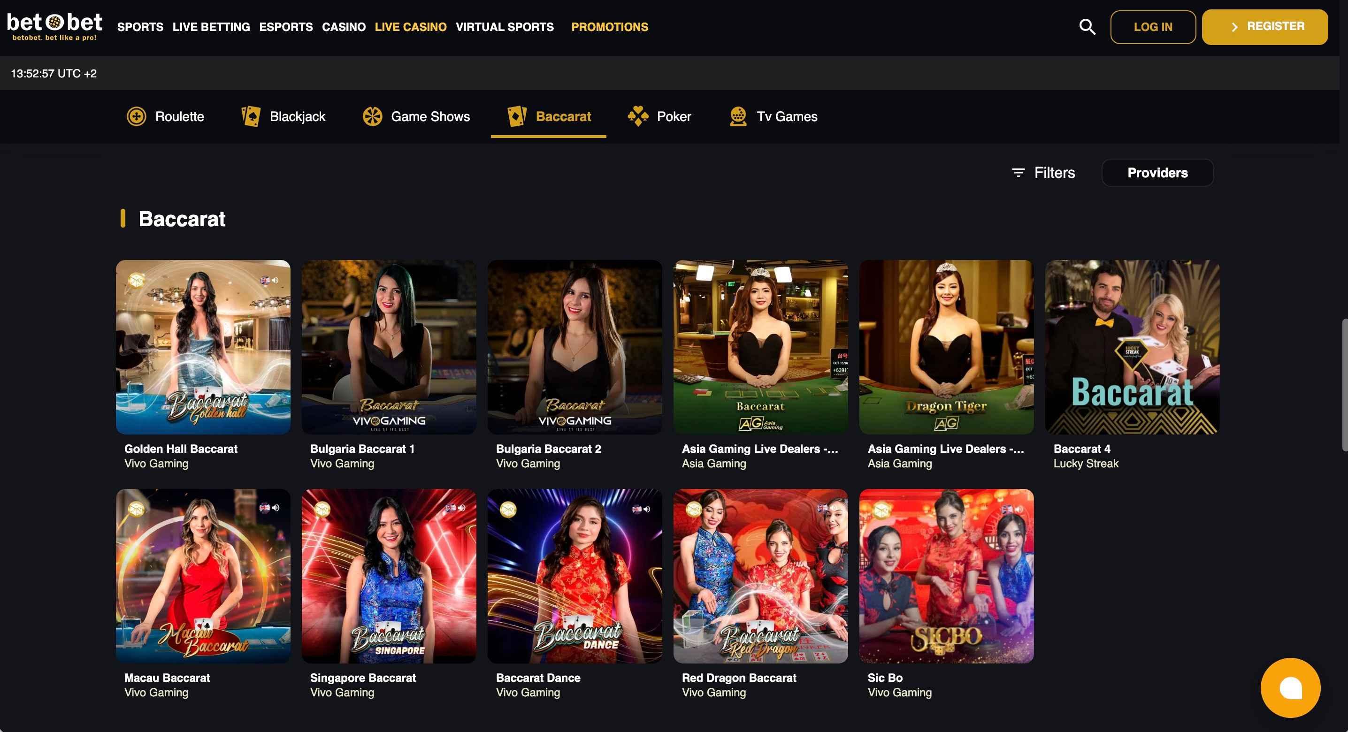Click the Baccarat Dance badge icon
The width and height of the screenshot is (1348, 732).
[x=508, y=509]
